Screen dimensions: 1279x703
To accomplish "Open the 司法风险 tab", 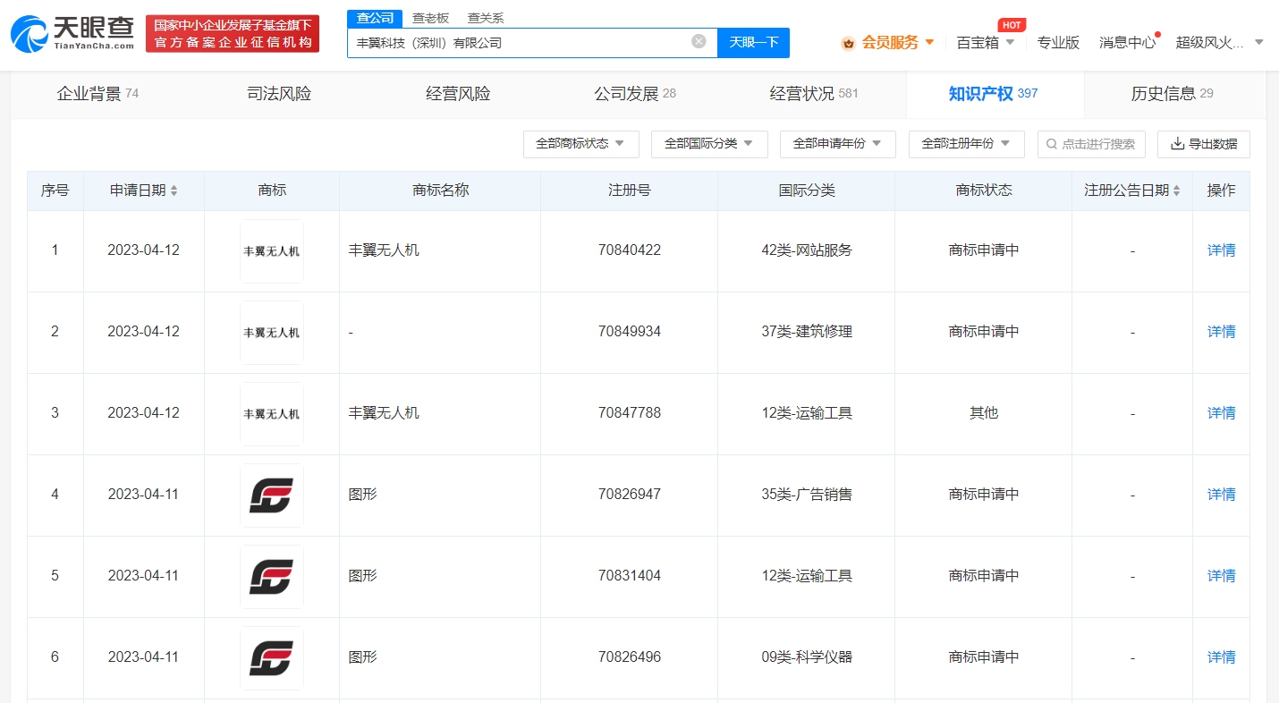I will tap(279, 94).
